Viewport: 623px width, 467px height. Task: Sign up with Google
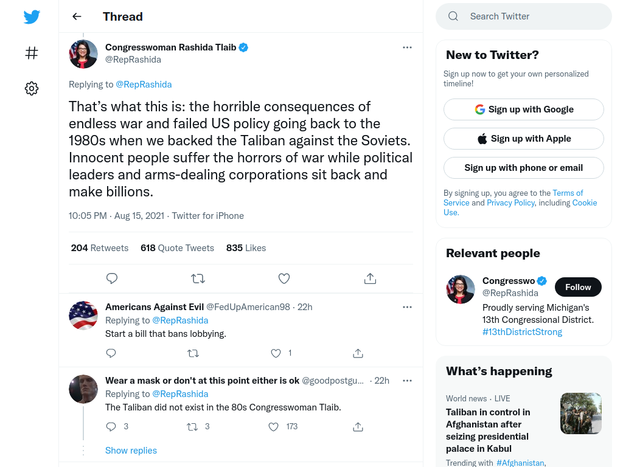[524, 109]
